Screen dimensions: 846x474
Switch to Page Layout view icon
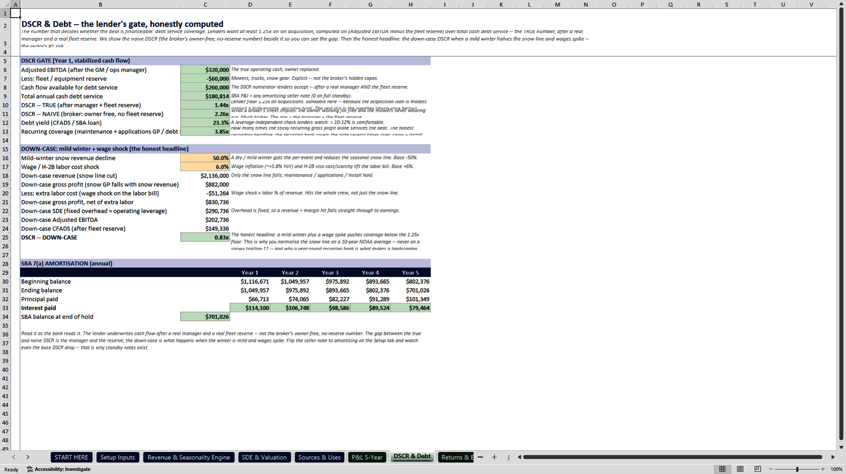740,469
